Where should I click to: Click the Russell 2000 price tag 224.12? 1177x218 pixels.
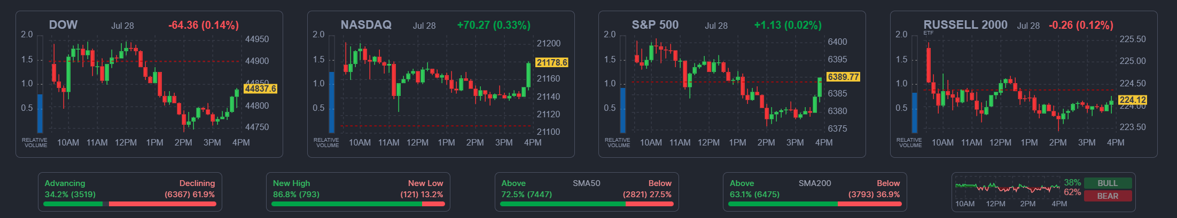click(x=1132, y=100)
